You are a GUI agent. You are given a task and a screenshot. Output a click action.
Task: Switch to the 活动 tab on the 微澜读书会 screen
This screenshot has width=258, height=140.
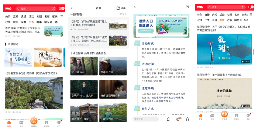pyautogui.click(x=222, y=14)
